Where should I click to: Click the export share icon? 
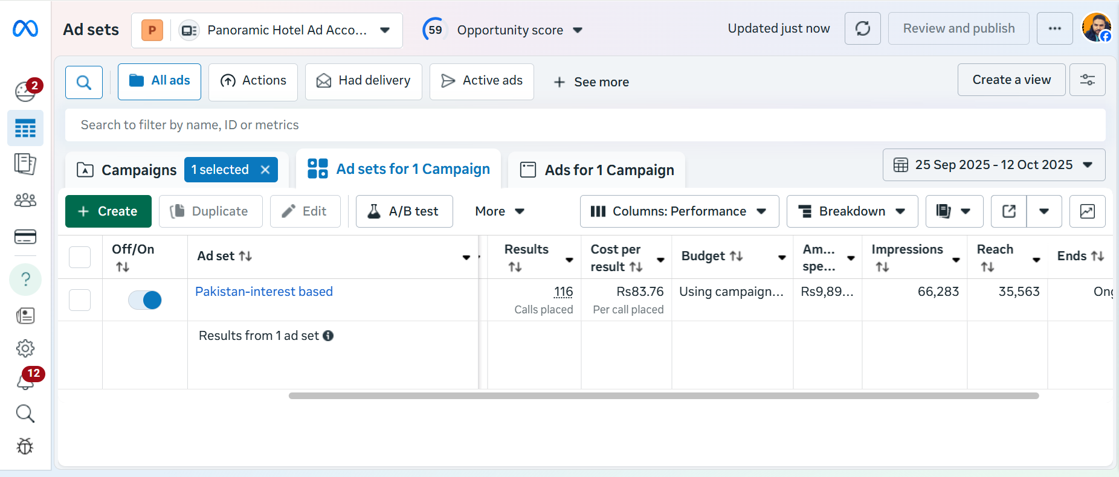[x=1008, y=211]
